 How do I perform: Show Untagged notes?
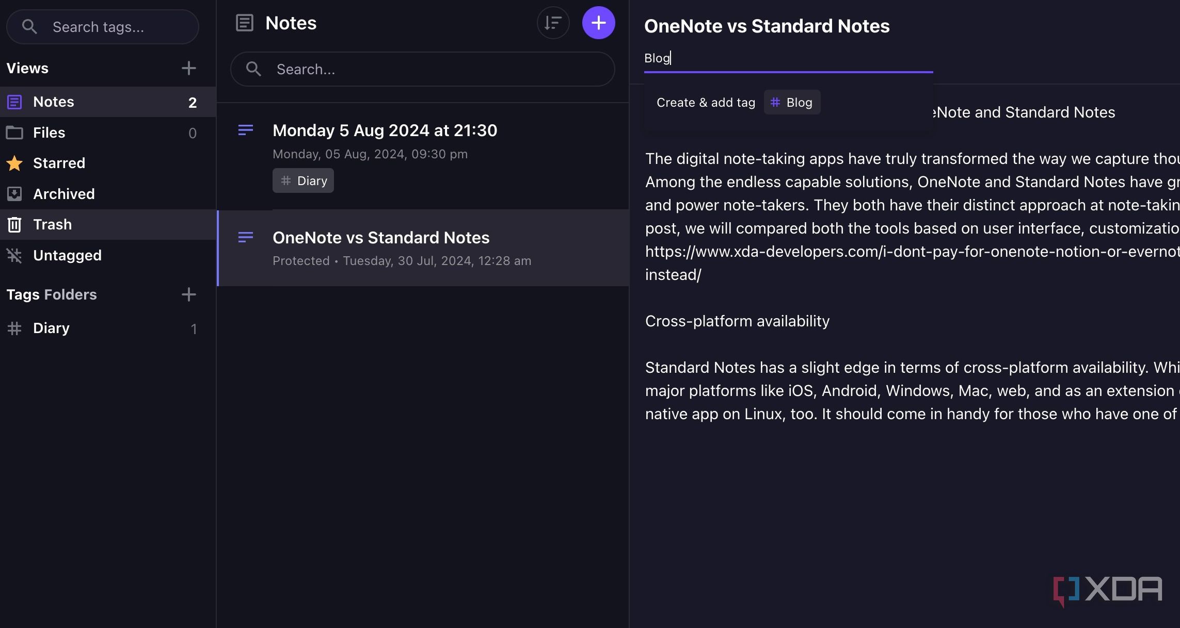(67, 255)
